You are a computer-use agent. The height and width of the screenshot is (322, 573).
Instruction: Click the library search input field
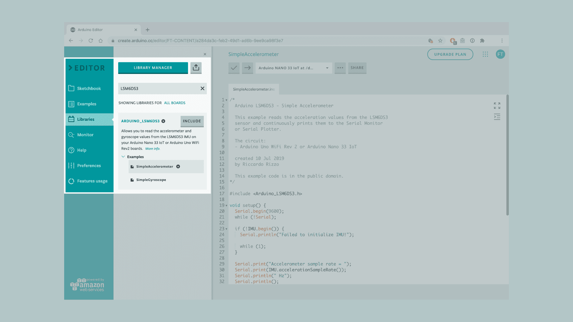pos(158,89)
